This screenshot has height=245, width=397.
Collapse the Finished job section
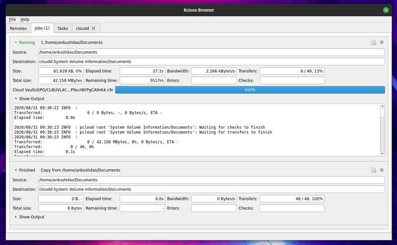pos(16,170)
